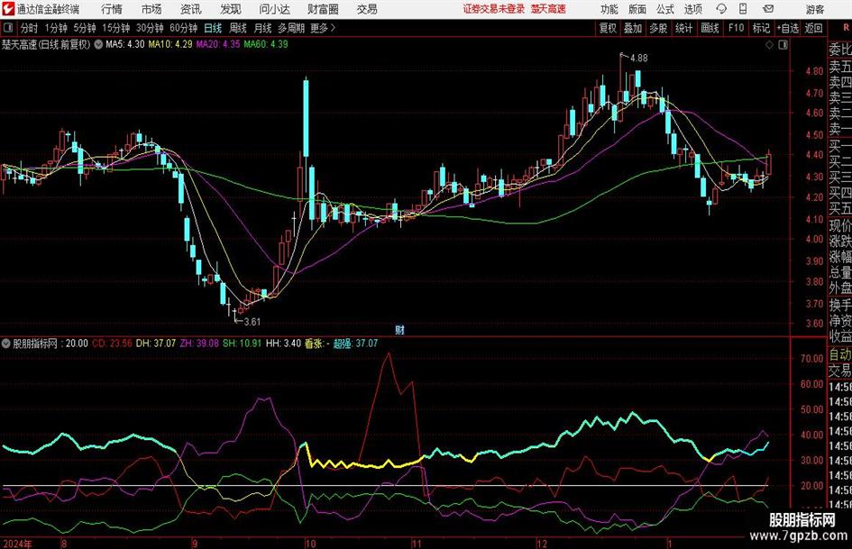Click the MA60: 4.39 indicator value
The width and height of the screenshot is (852, 549).
pyautogui.click(x=266, y=44)
